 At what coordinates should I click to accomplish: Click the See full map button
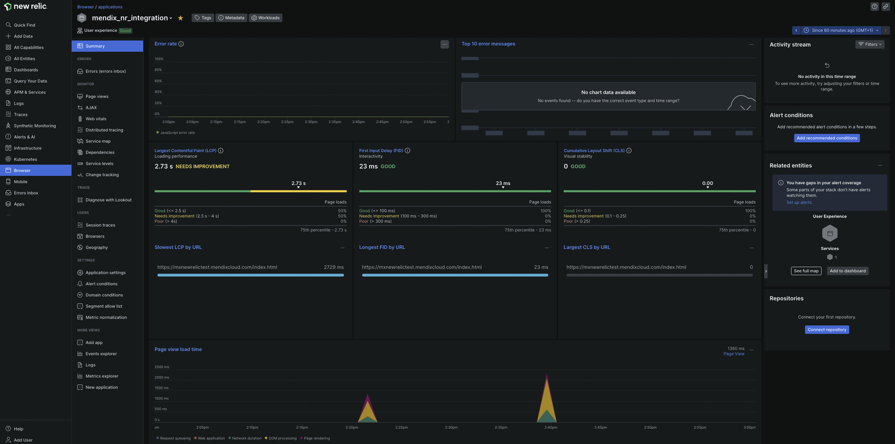point(806,271)
